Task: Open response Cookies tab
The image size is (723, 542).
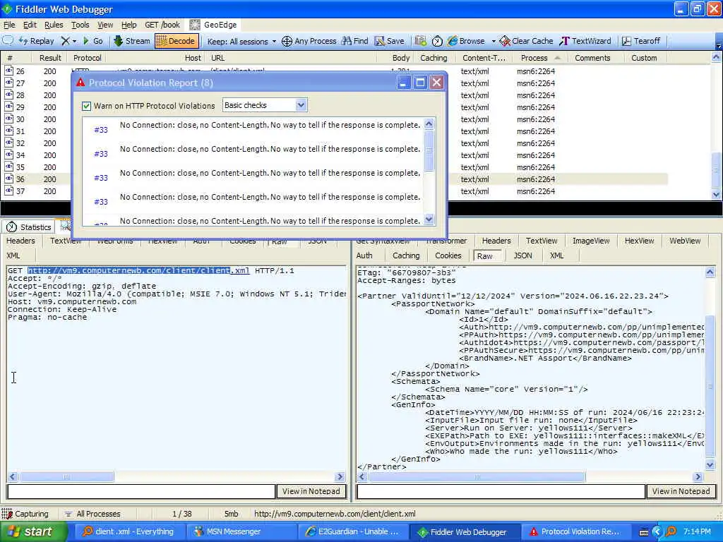Action: pos(448,255)
